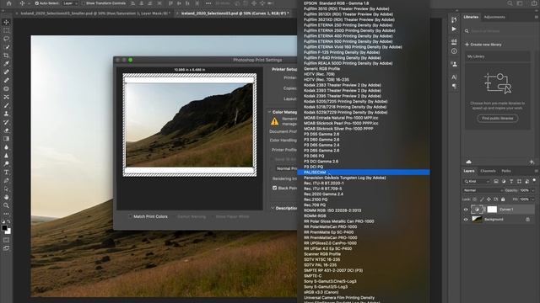Click the background color swatch

click(x=8, y=231)
